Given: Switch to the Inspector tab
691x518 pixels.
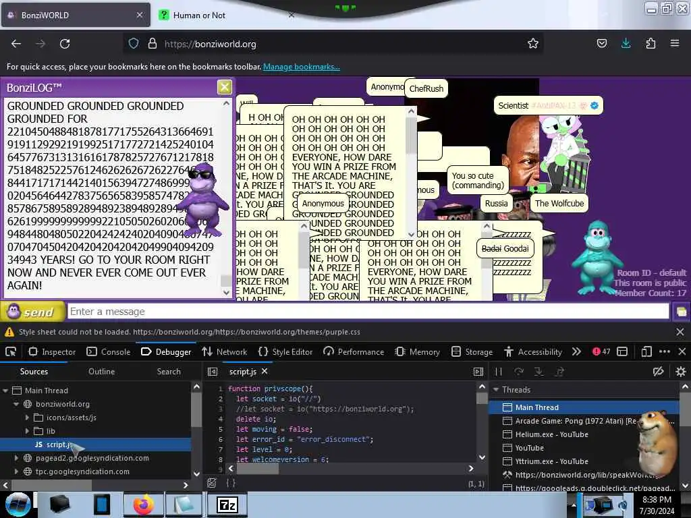Looking at the screenshot, I should click(52, 351).
